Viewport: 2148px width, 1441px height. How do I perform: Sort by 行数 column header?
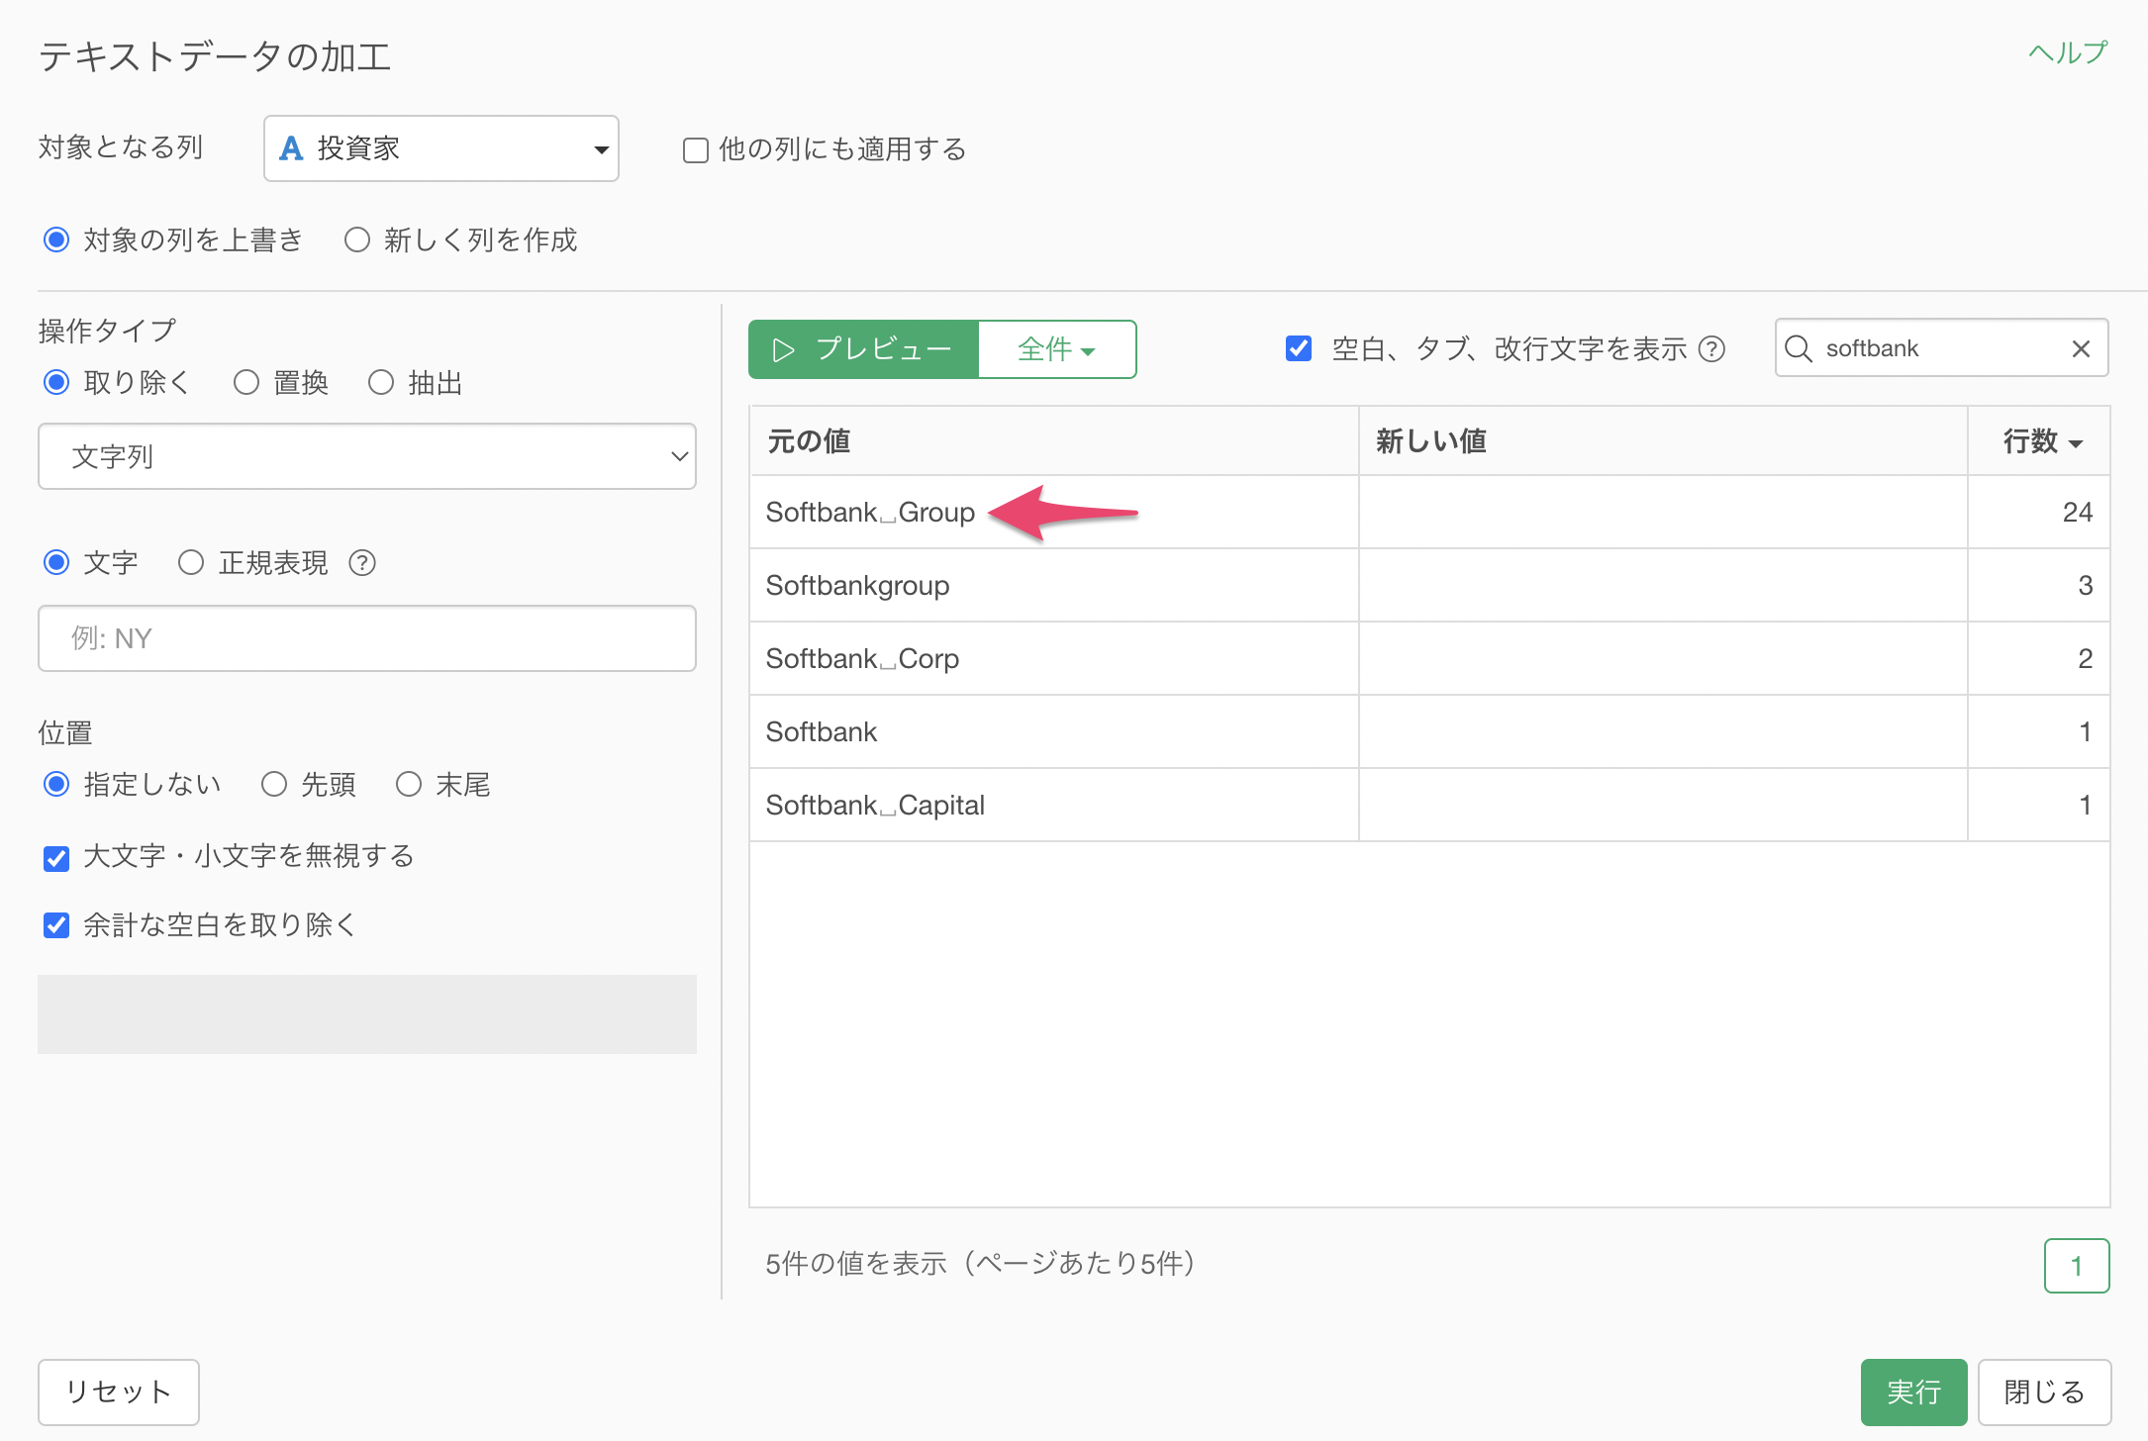2039,441
